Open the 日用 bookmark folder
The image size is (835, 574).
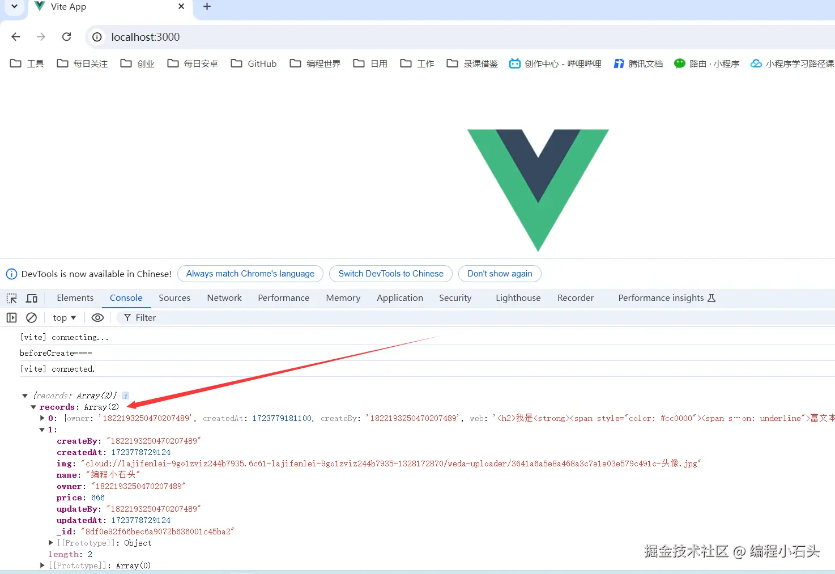pyautogui.click(x=370, y=63)
